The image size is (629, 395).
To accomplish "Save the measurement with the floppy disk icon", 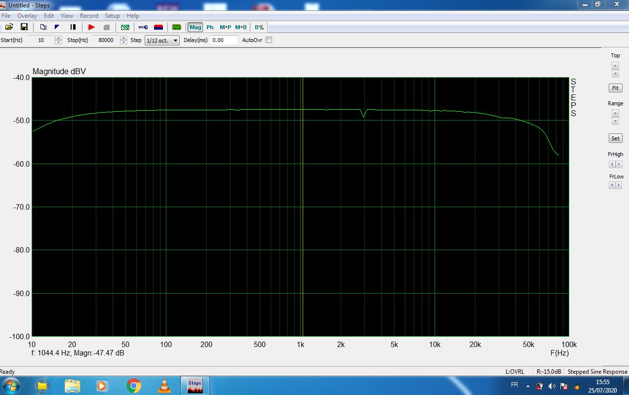I will (24, 27).
